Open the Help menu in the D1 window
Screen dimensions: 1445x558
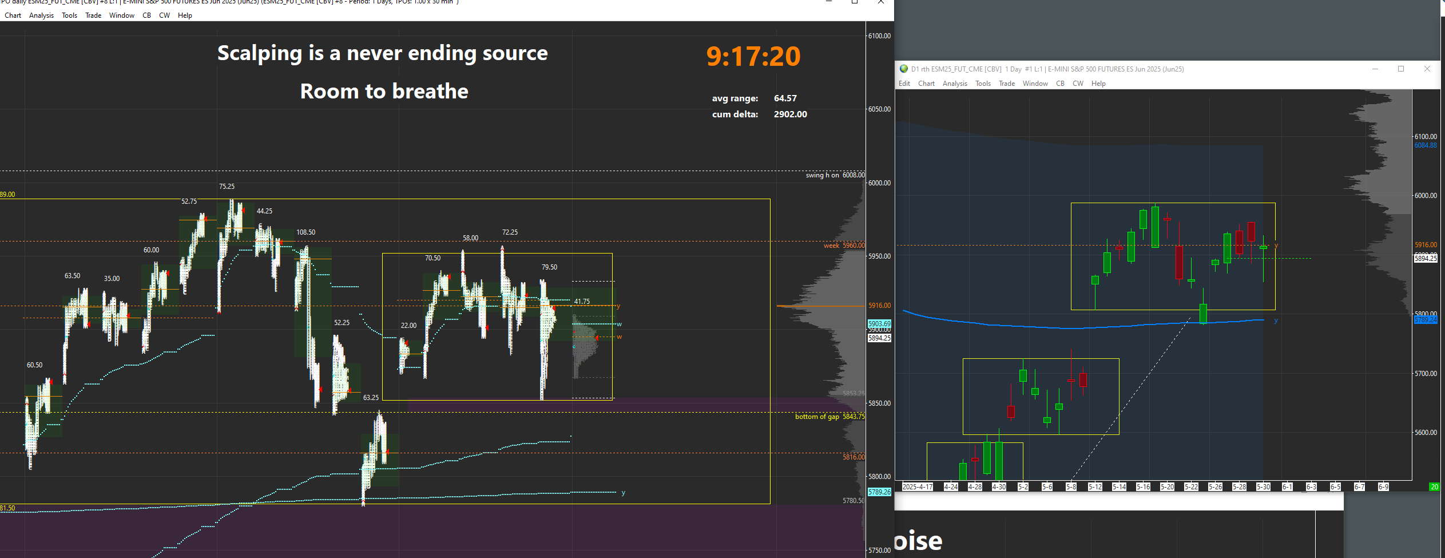click(x=1098, y=84)
